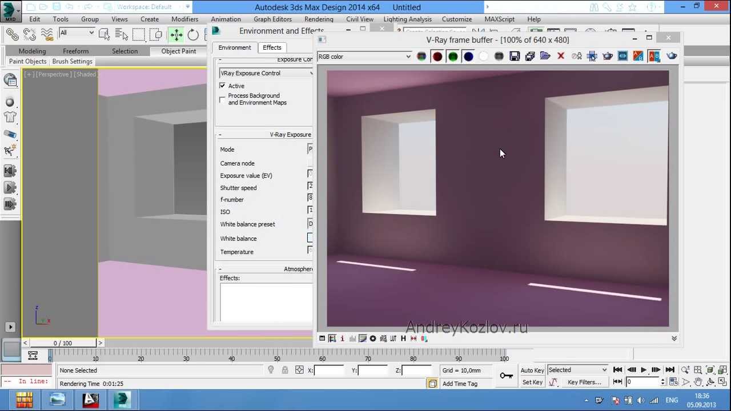Click the first teapot icon in frame buffer toolbar
Viewport: 731px width, 411px height.
pos(607,57)
